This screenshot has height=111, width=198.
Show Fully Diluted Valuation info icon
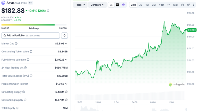click(x=28, y=60)
